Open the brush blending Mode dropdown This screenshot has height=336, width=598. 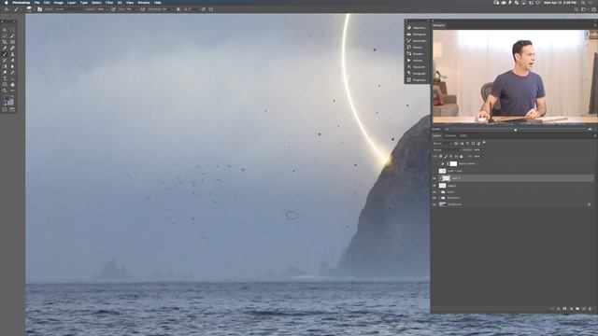(69, 9)
